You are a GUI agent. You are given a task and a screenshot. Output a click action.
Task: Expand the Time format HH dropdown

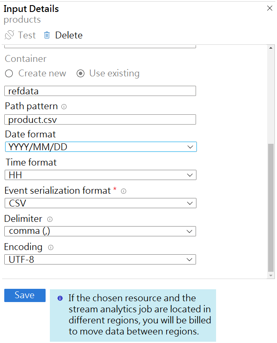click(x=101, y=175)
